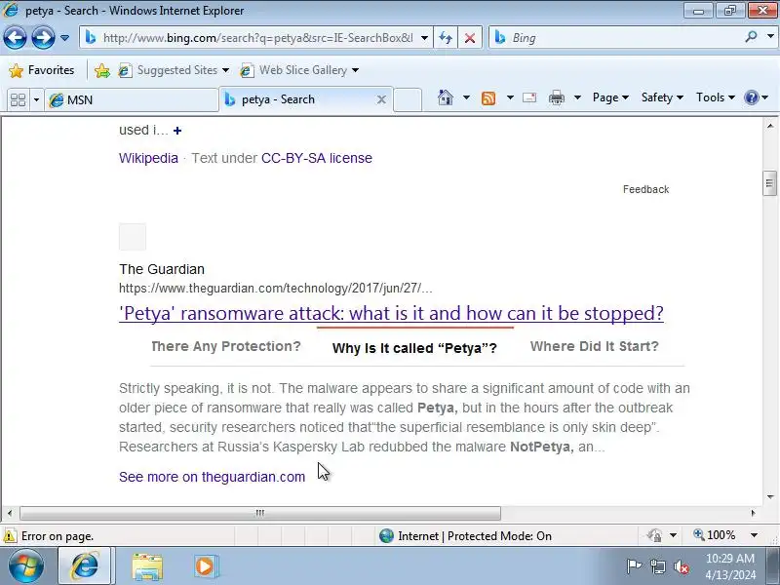
Task: Expand the Print dropdown arrow
Action: 577,97
